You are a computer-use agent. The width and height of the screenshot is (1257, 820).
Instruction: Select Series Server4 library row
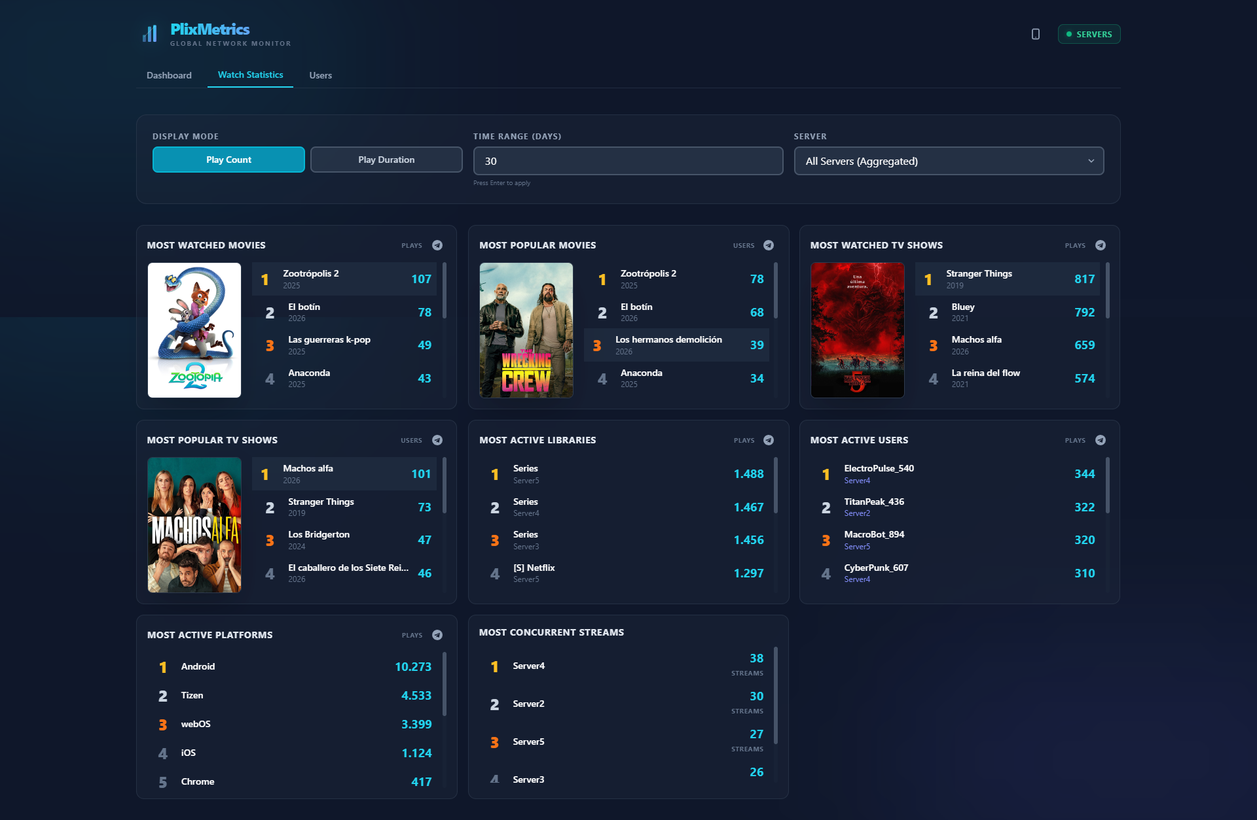click(x=624, y=507)
